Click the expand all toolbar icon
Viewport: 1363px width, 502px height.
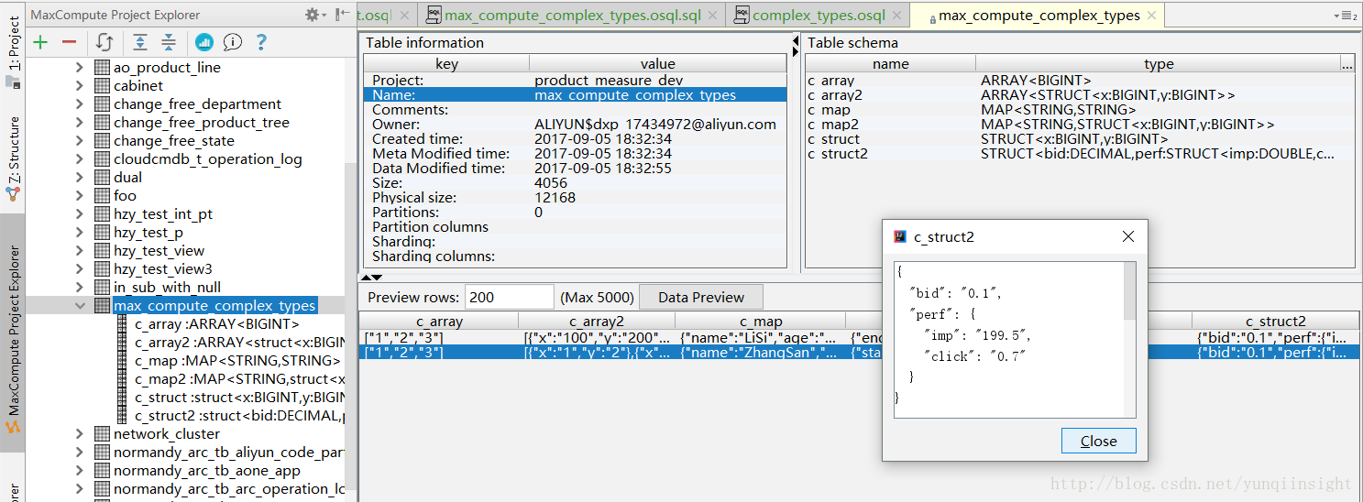pyautogui.click(x=139, y=42)
